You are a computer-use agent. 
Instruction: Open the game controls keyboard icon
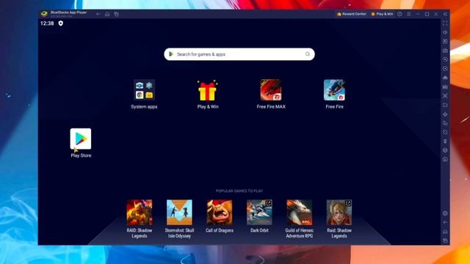[x=445, y=51]
